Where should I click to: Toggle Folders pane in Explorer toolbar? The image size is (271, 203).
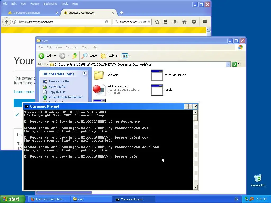pyautogui.click(x=109, y=56)
